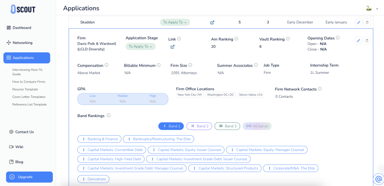Click the Corporate/M&A: The Elite chip
This screenshot has height=186, width=384.
291,168
